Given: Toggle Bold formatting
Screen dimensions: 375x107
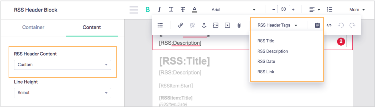Looking at the screenshot, I should point(147,10).
